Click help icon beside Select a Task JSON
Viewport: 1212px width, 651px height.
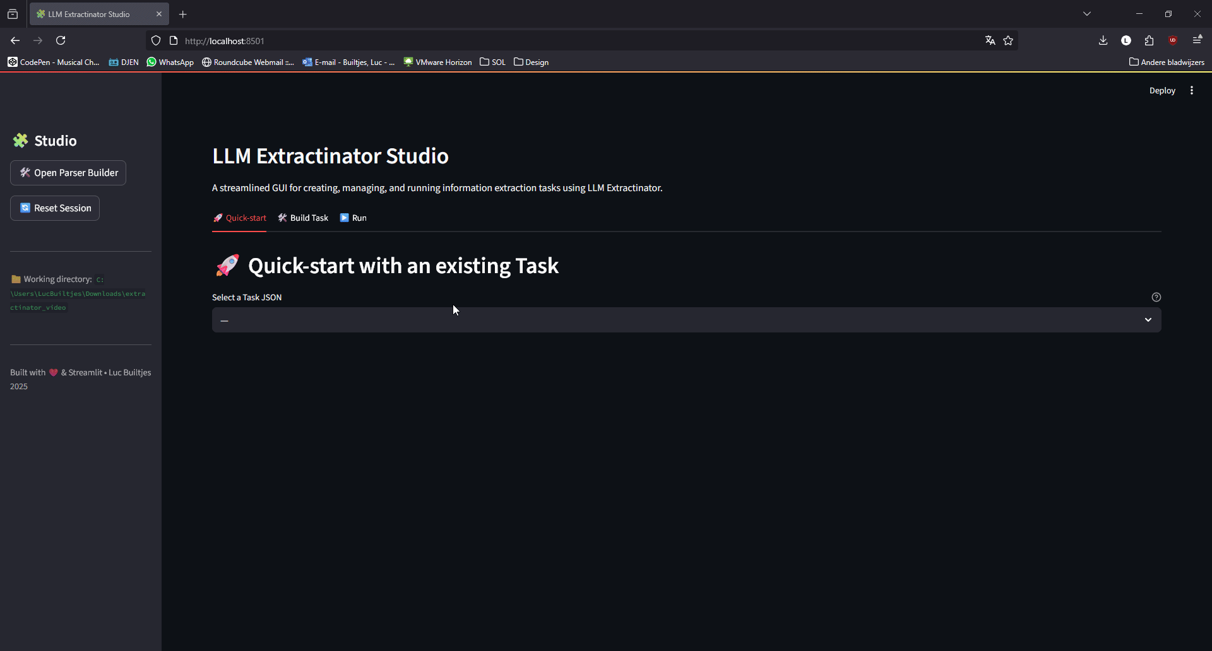tap(1156, 297)
